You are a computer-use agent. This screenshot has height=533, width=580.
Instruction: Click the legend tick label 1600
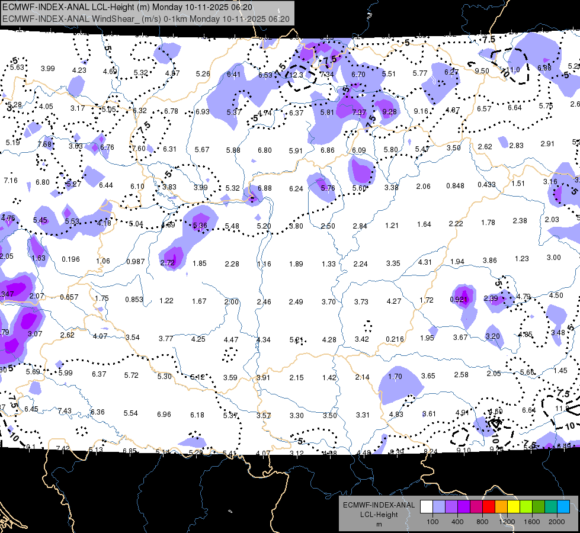pyautogui.click(x=532, y=522)
